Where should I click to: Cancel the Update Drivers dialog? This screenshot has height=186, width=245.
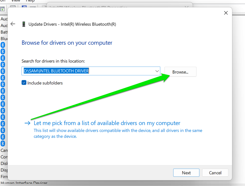[215, 173]
